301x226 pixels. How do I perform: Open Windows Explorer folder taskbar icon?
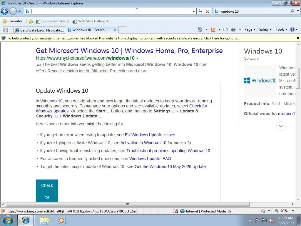coord(44,221)
